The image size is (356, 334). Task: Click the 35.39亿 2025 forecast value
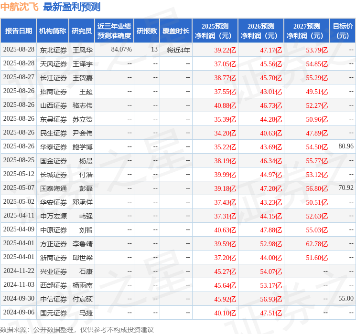225,119
